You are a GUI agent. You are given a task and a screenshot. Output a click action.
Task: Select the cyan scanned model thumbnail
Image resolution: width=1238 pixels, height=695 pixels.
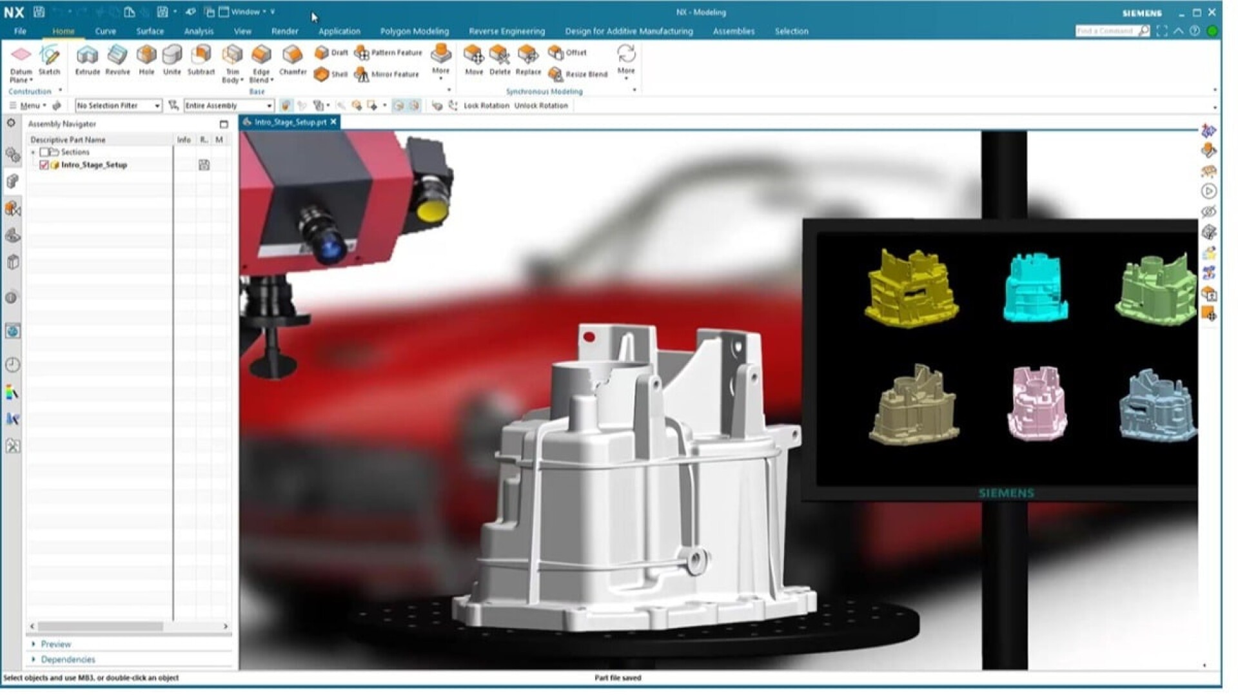coord(1035,287)
